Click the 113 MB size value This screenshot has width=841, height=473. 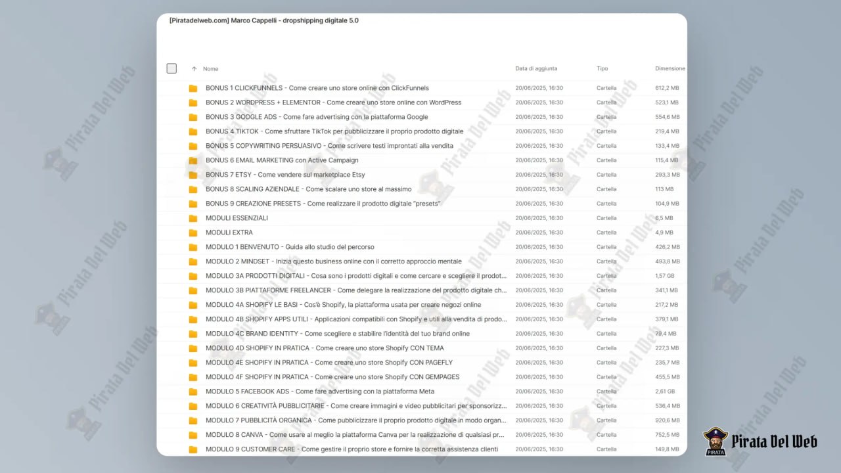(664, 189)
